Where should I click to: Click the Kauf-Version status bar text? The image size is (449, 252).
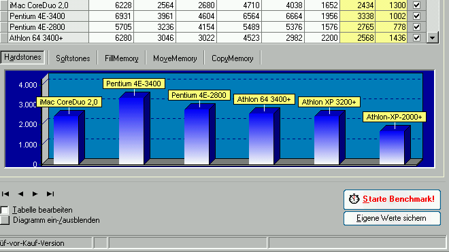[32, 243]
